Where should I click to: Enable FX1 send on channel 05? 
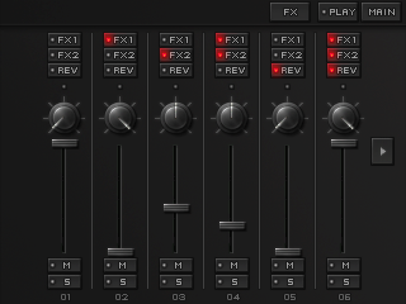tap(288, 40)
